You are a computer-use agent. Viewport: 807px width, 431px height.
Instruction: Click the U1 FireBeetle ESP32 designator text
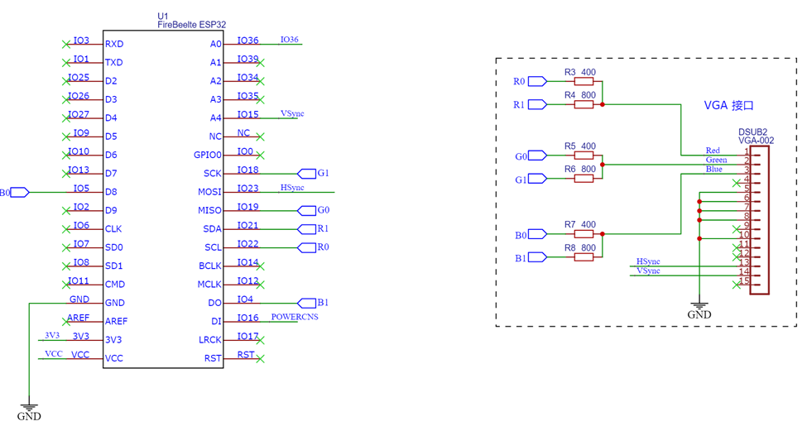(x=191, y=21)
